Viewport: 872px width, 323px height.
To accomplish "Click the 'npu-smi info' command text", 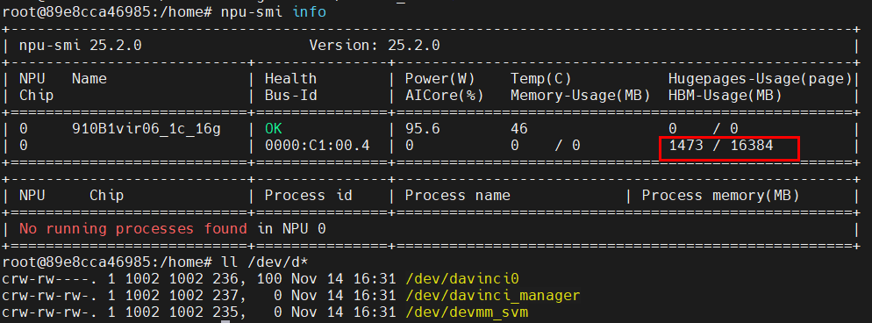I will 274,11.
